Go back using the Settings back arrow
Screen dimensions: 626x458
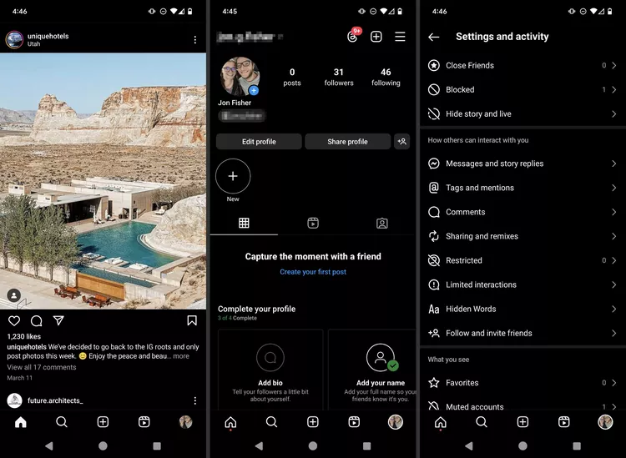[x=433, y=37]
